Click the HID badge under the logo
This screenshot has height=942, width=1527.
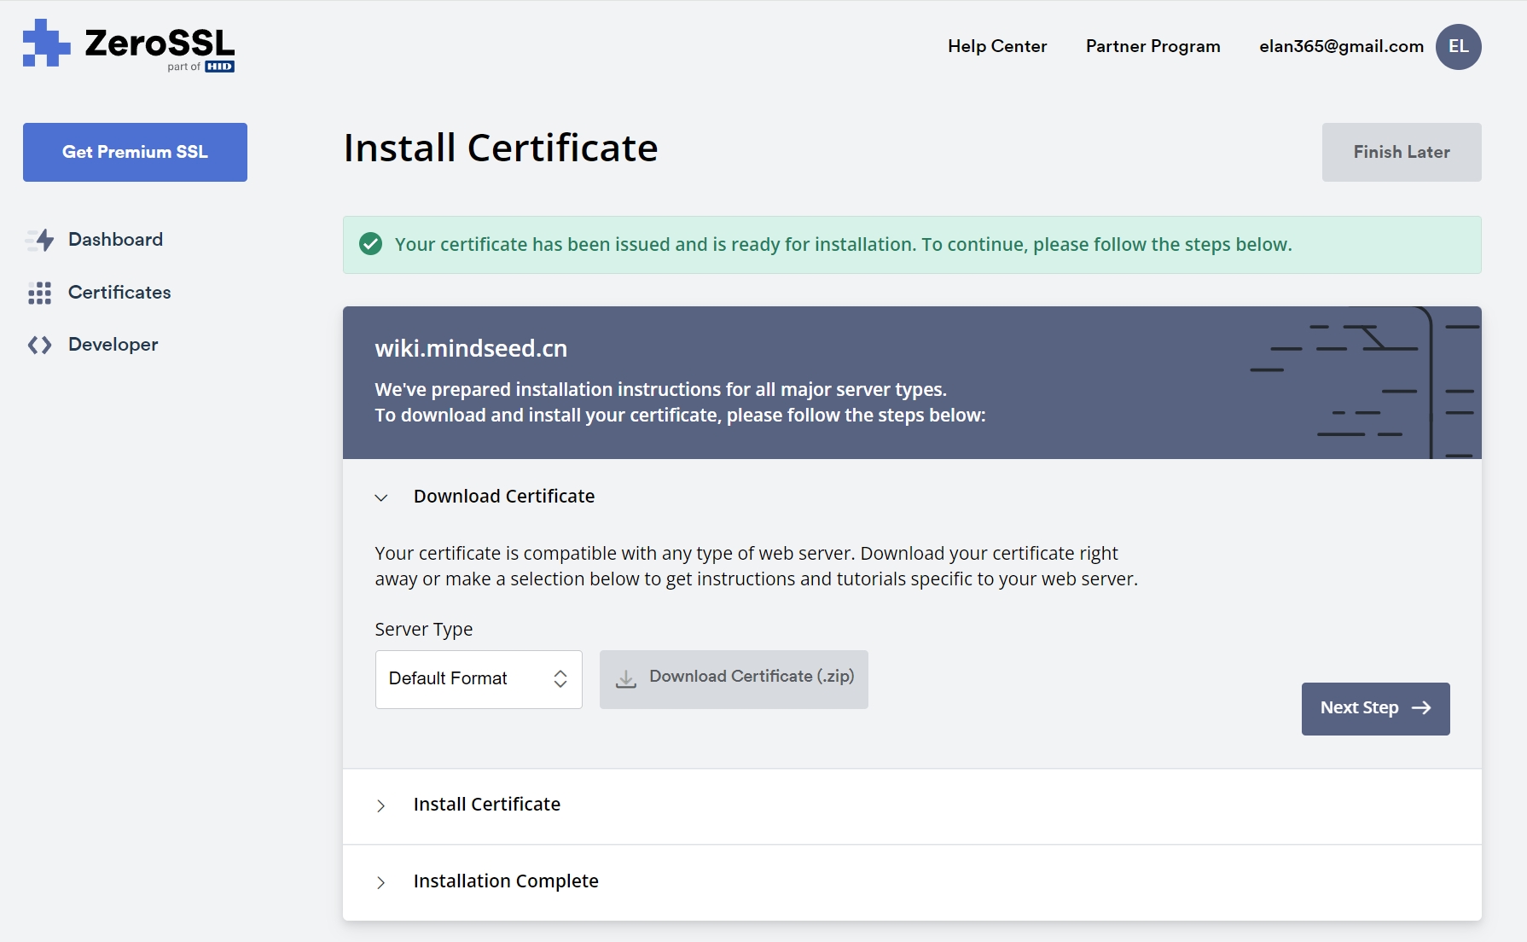[x=219, y=67]
